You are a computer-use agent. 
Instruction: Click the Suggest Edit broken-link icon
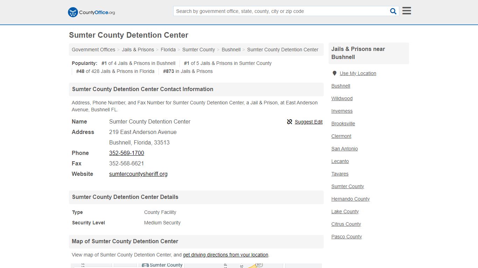pos(289,122)
